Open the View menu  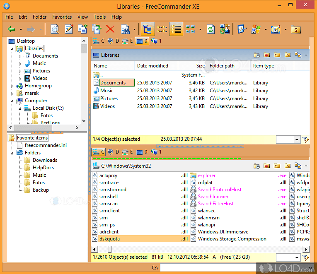pos(82,17)
